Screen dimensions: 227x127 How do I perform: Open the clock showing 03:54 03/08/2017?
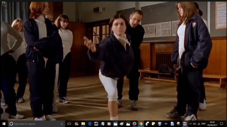click(212, 124)
